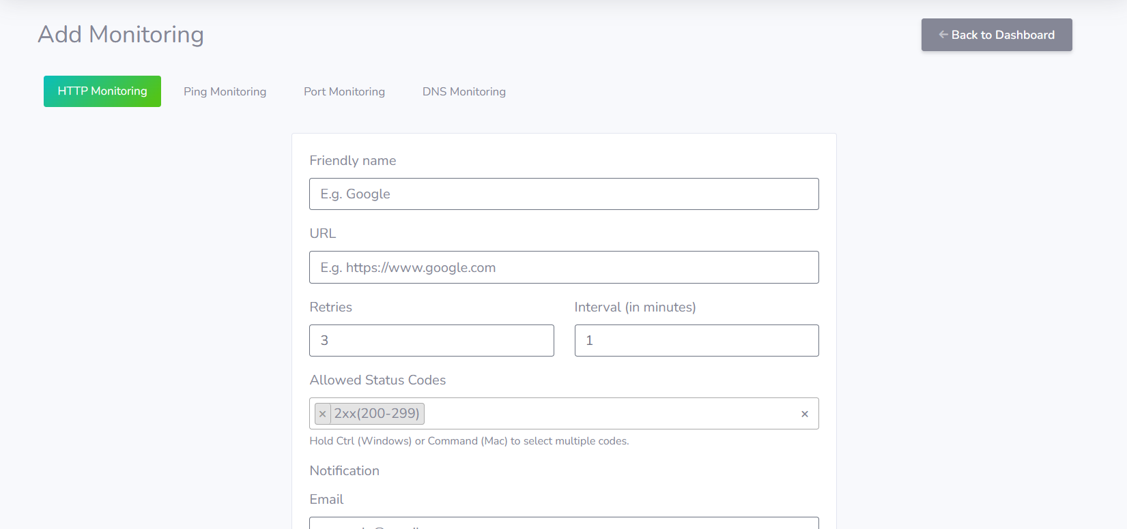Go to the DNS Monitoring tab
This screenshot has width=1127, height=529.
[464, 91]
